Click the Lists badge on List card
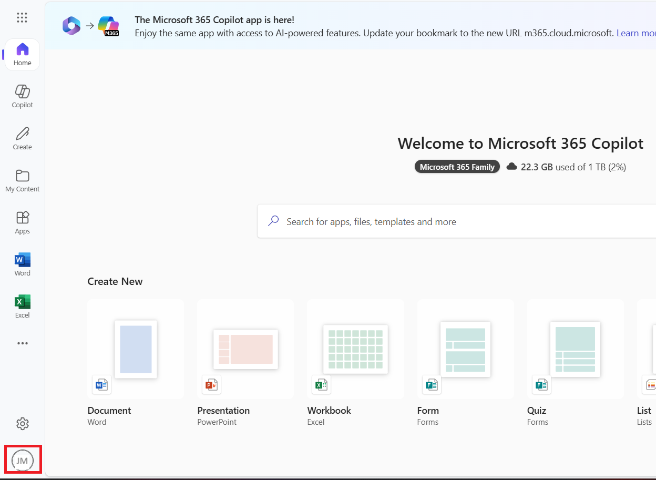 click(649, 385)
